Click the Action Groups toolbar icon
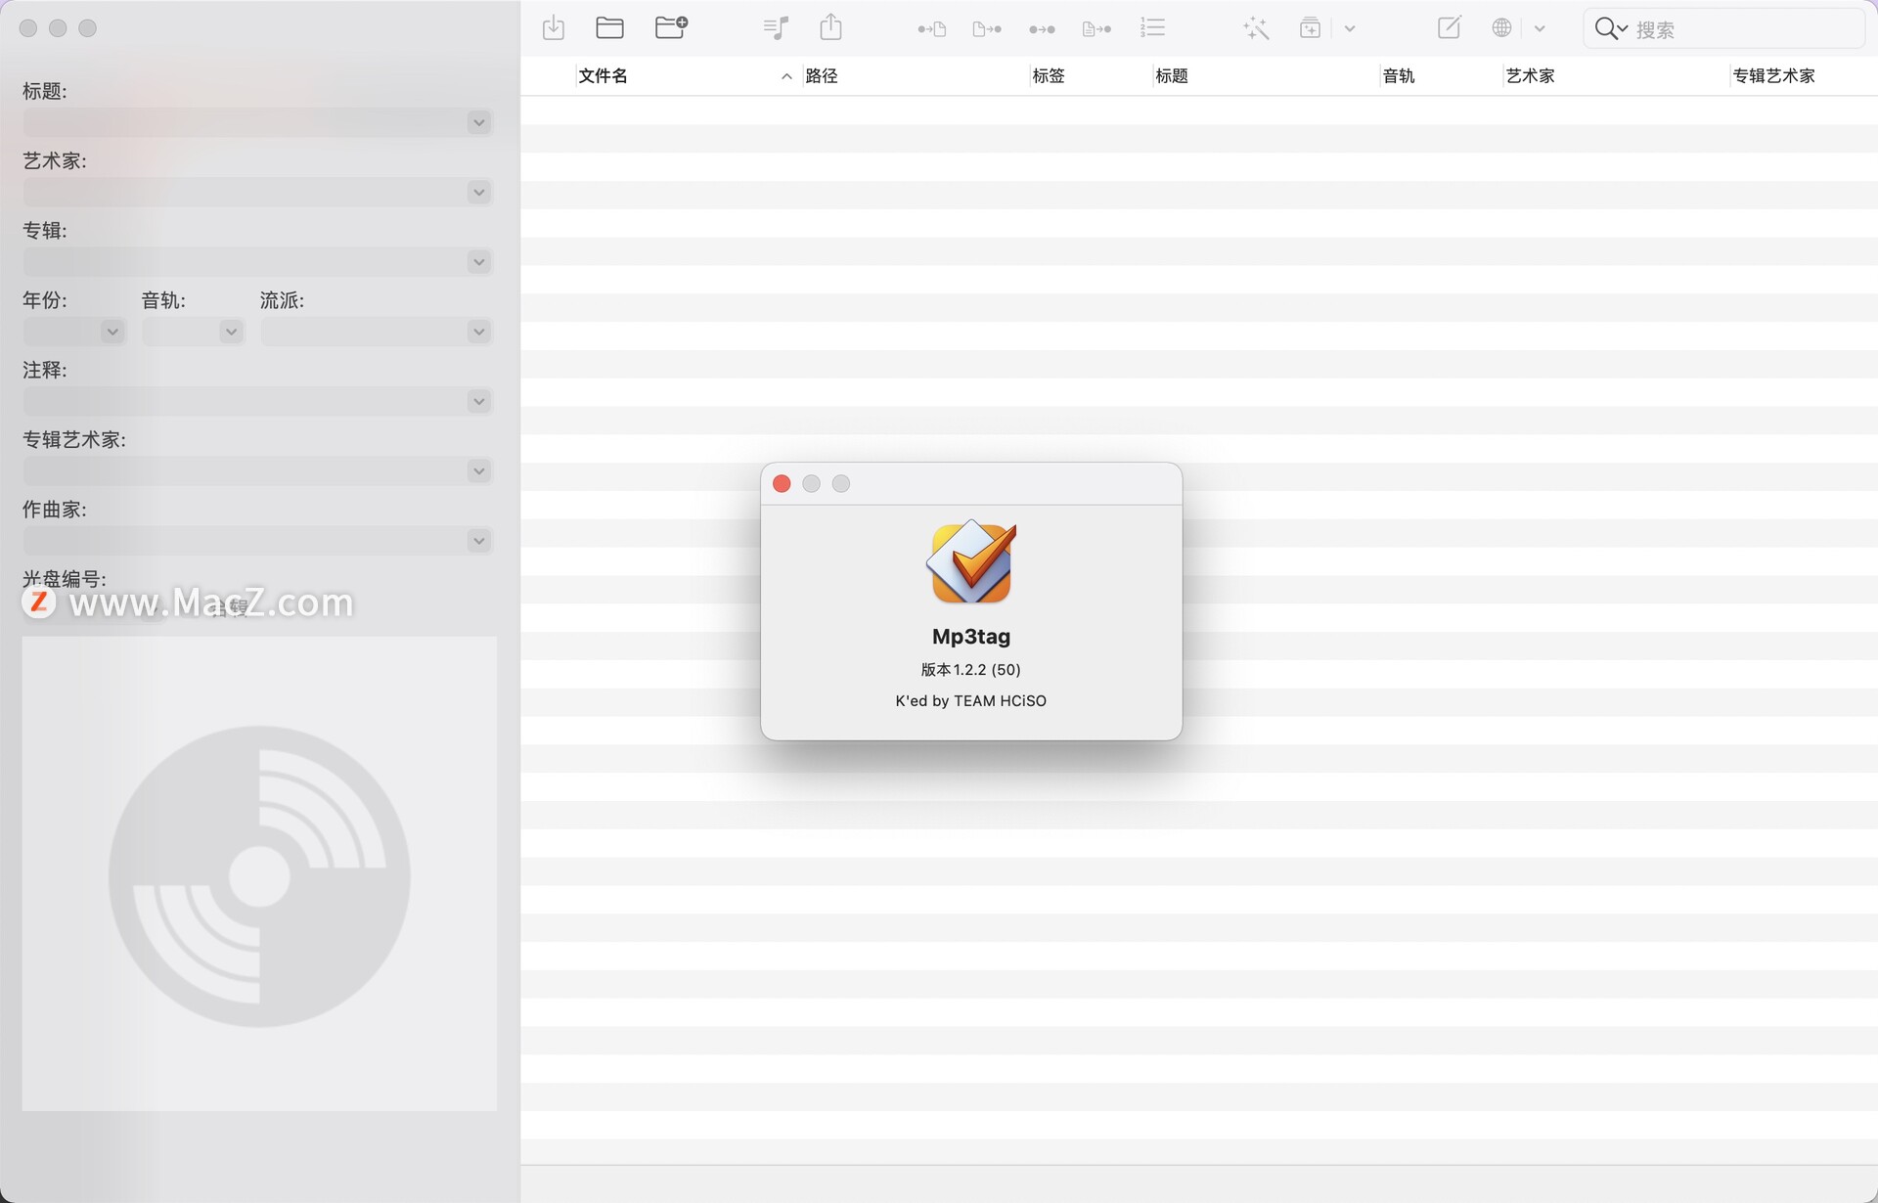The height and width of the screenshot is (1203, 1878). coord(1310,28)
